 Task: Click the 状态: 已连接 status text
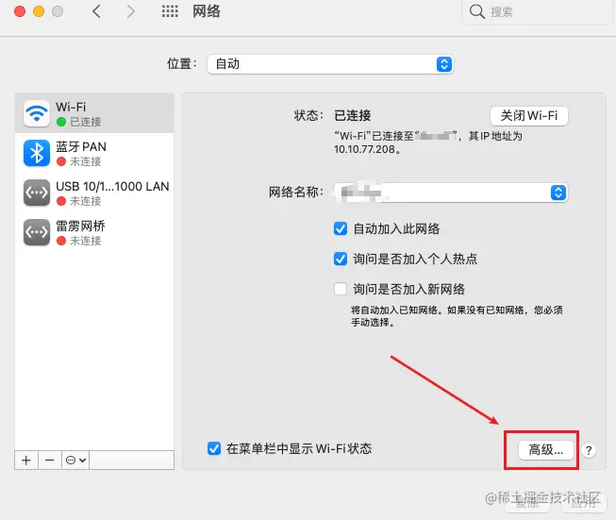tap(332, 115)
